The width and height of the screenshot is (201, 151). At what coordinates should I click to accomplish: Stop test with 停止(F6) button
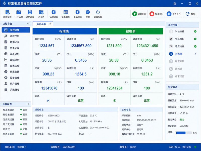pos(156,14)
